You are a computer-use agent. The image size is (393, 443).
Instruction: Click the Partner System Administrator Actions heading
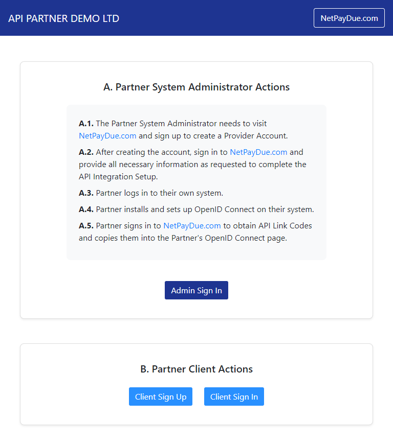point(196,87)
